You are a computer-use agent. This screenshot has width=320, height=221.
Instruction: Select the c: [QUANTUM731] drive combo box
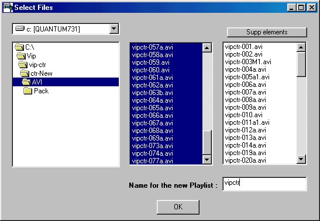(x=66, y=29)
